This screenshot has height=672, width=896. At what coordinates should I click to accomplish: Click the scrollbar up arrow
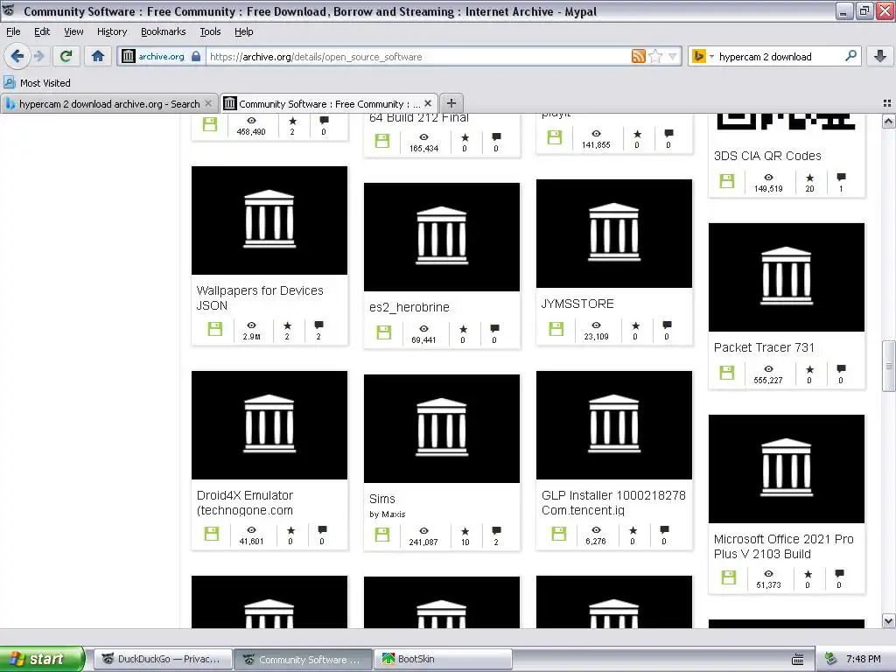pyautogui.click(x=888, y=121)
